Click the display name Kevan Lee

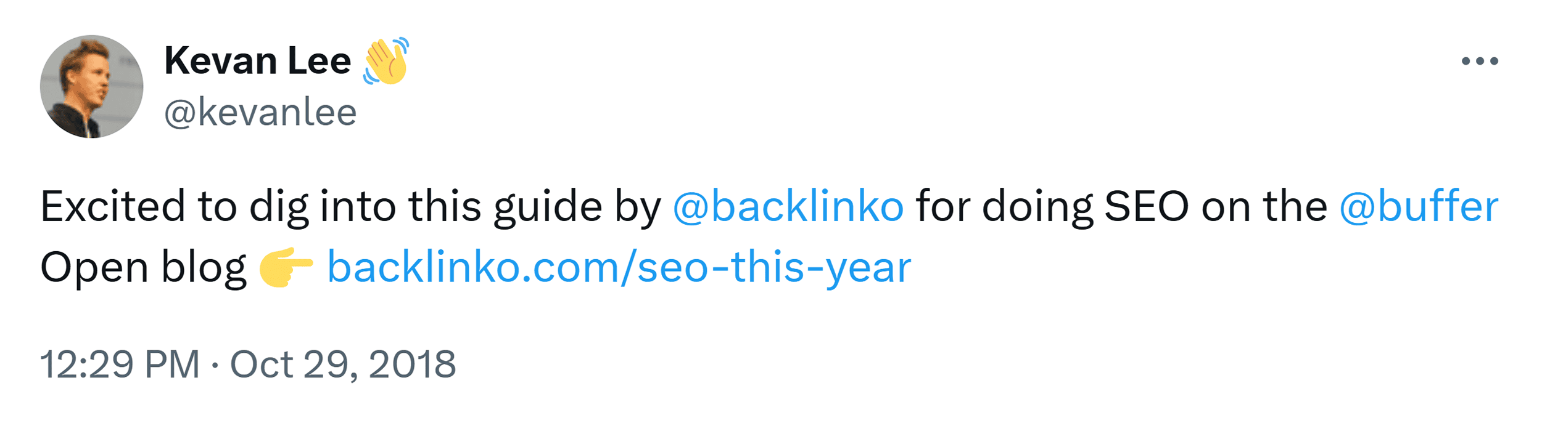(x=257, y=61)
